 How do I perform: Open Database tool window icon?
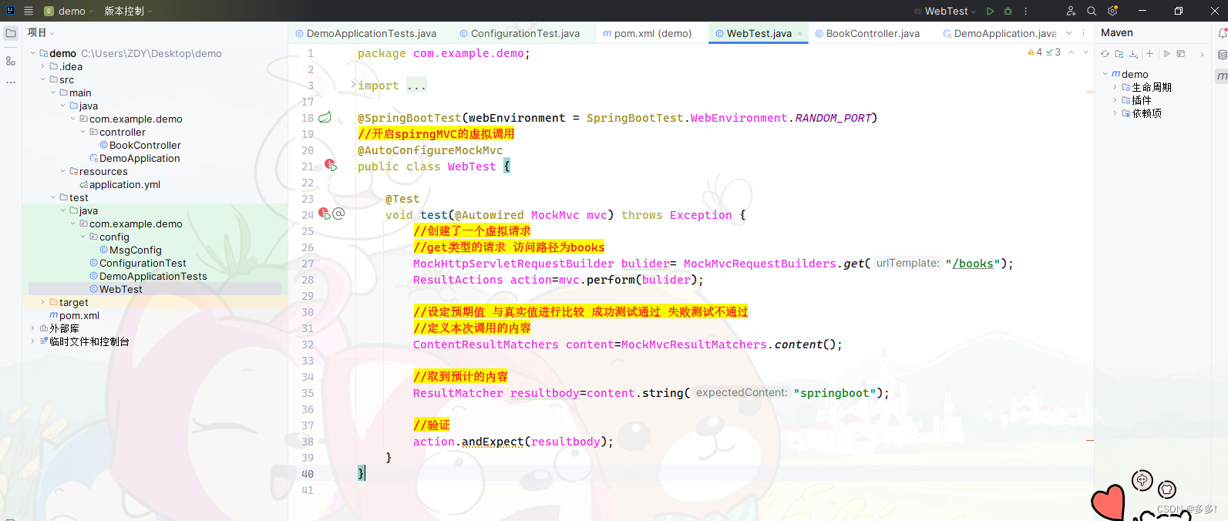pyautogui.click(x=1222, y=55)
